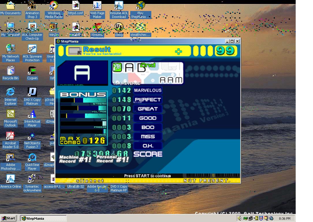Launch QuickTime Player shortcut

coord(32,162)
